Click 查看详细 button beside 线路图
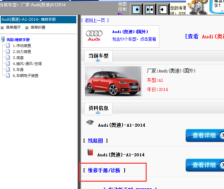The width and height of the screenshot is (224, 189). pyautogui.click(x=205, y=135)
